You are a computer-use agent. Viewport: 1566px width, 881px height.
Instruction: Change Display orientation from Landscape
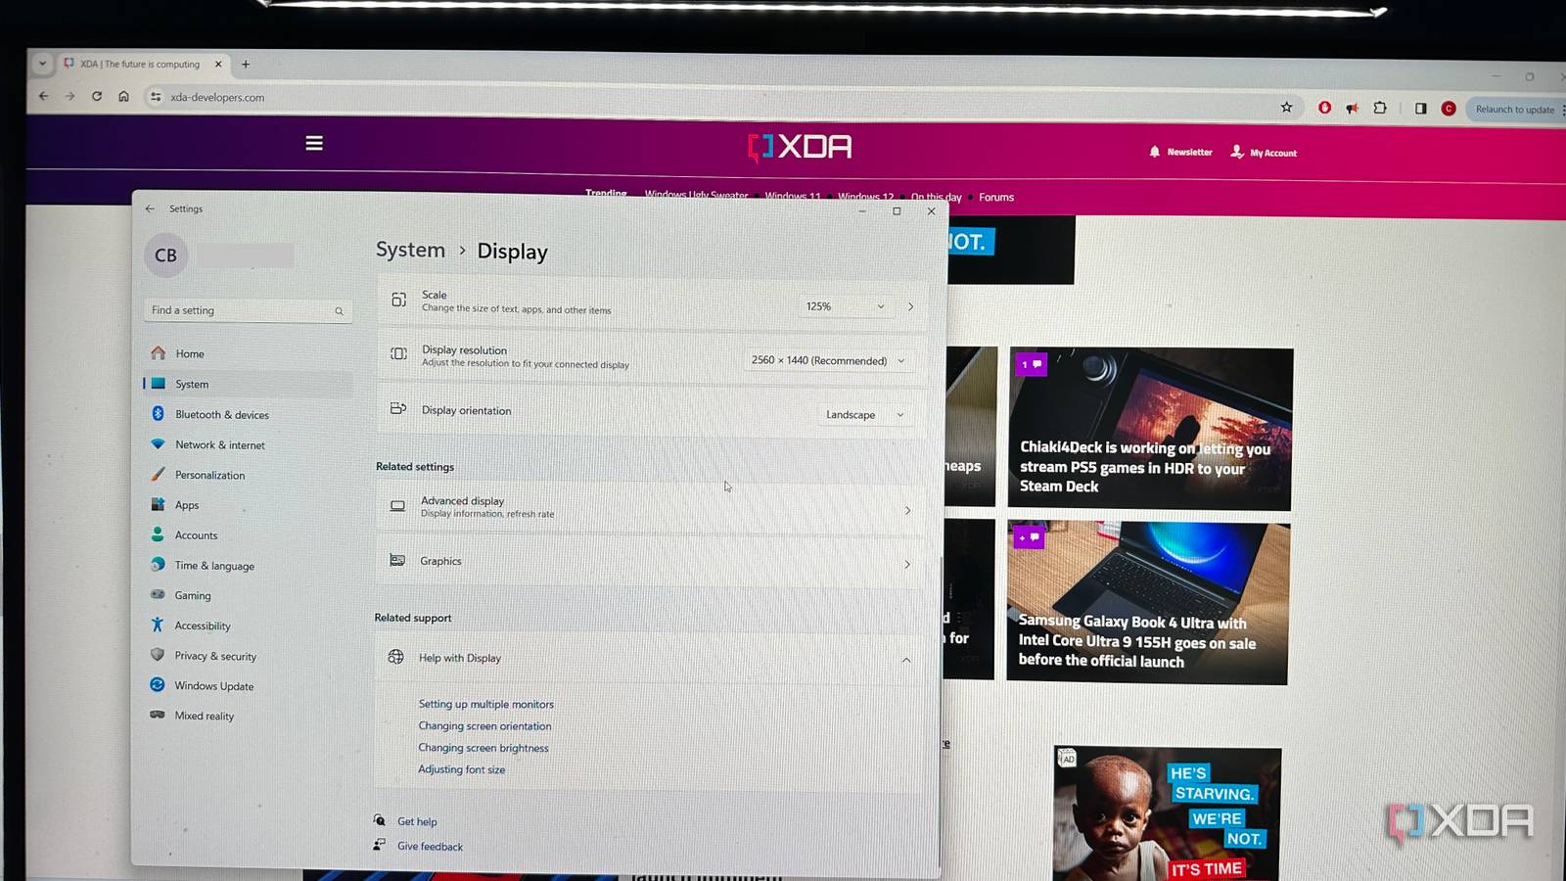[864, 413]
